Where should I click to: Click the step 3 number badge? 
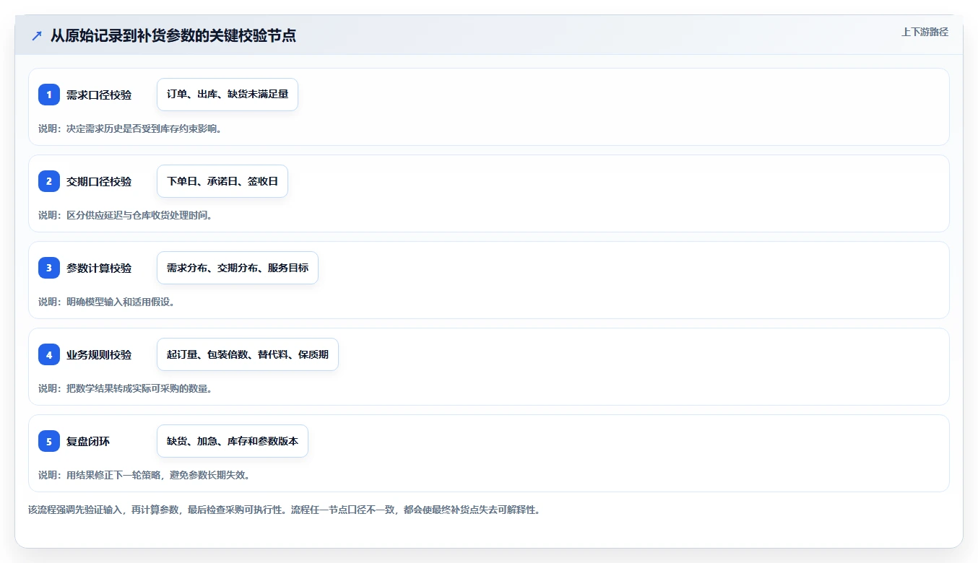(49, 268)
